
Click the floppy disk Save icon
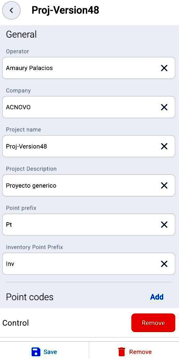tap(36, 352)
